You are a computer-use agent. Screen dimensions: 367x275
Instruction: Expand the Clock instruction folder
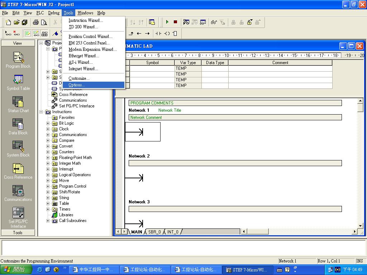[48, 129]
